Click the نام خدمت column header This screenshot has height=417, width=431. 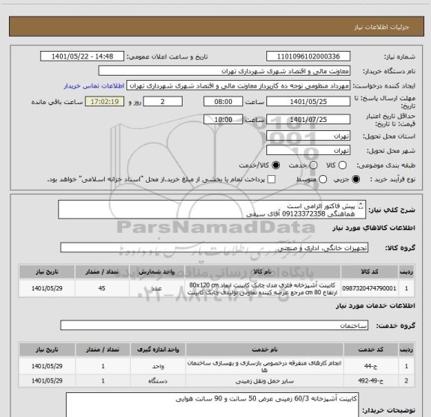tap(264, 350)
